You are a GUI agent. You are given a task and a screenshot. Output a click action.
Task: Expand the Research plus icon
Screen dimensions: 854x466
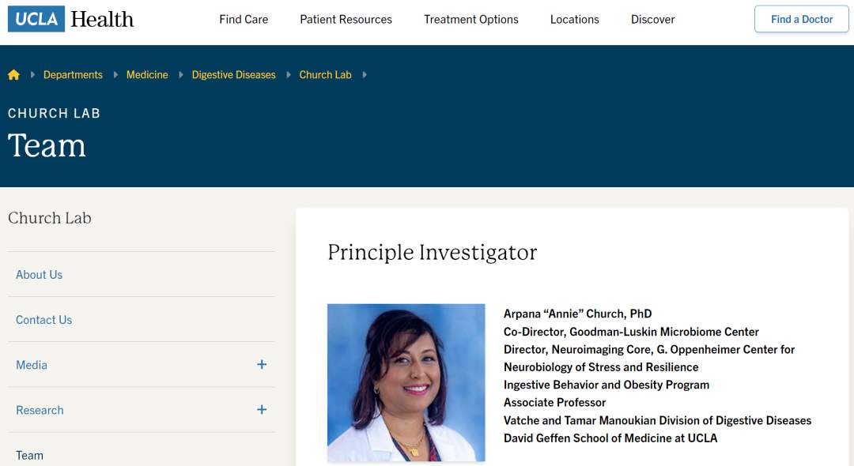coord(262,410)
